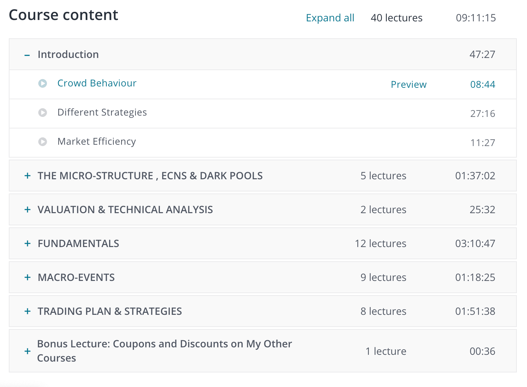Click the Expand all link

(330, 18)
